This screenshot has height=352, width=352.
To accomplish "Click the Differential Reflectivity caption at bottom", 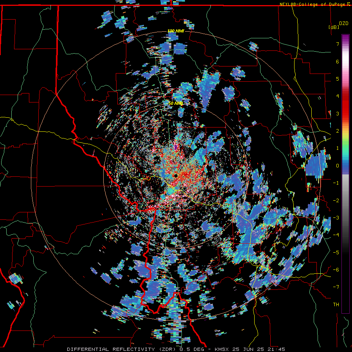I will coord(176,349).
